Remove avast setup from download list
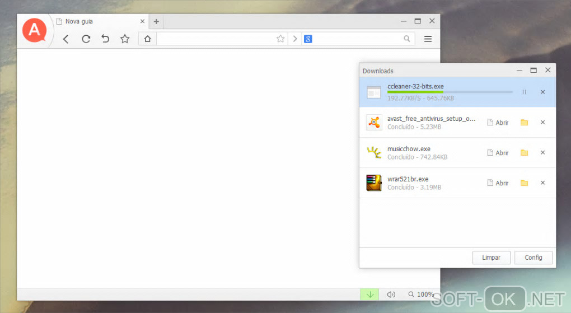Screen dimensions: 571x313 (x=542, y=123)
